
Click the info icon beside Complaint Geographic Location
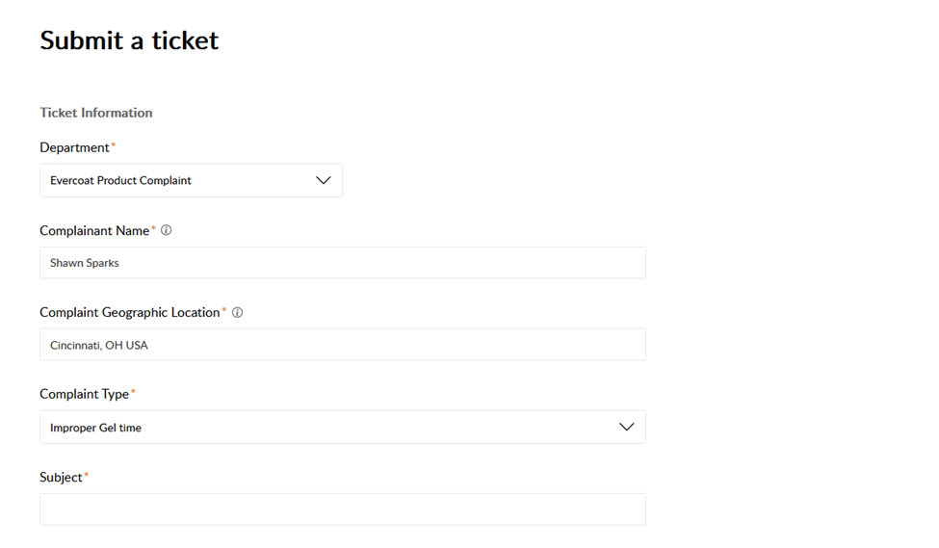tap(237, 313)
